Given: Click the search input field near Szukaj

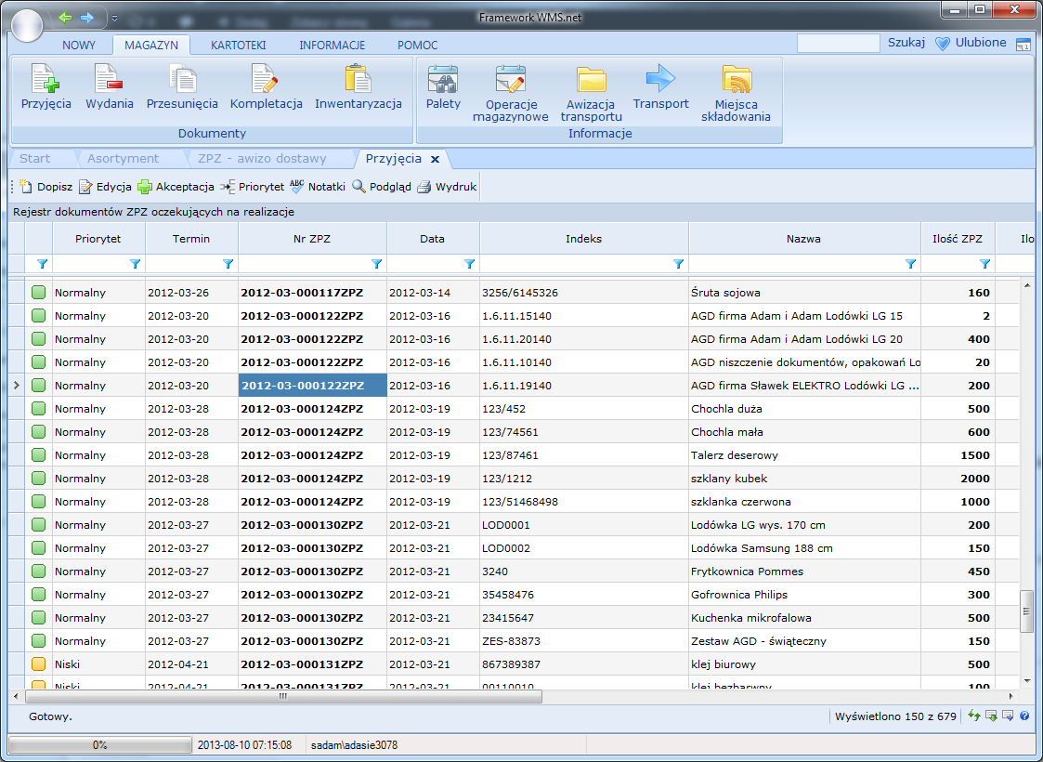Looking at the screenshot, I should [838, 43].
